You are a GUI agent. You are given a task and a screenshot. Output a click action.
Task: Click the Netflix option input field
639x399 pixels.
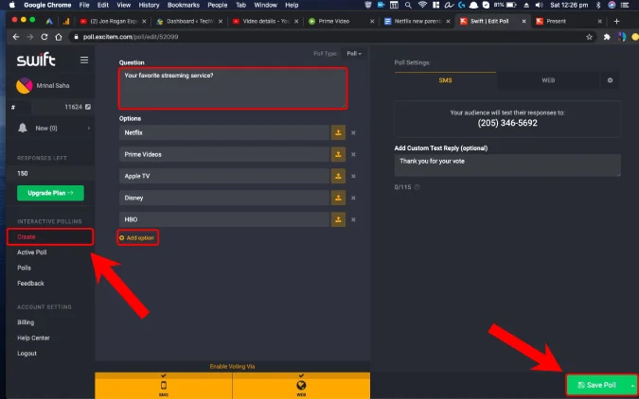224,132
